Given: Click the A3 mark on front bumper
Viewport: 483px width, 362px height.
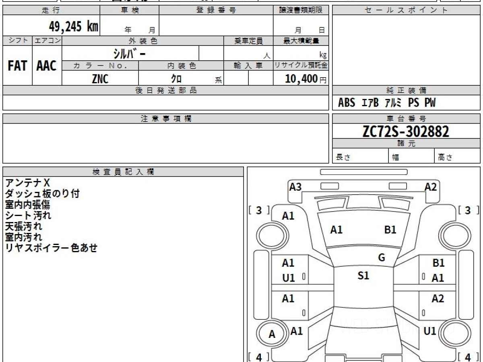Looking at the screenshot, I should pyautogui.click(x=295, y=187).
